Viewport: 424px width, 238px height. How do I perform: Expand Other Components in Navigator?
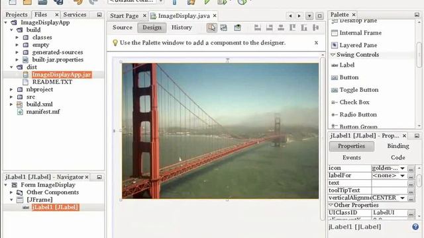[x=12, y=192]
